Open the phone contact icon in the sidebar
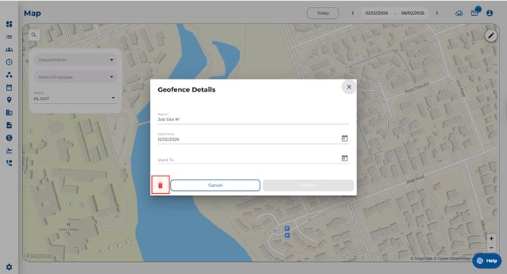Screen dimensions: 507x274 point(9,163)
